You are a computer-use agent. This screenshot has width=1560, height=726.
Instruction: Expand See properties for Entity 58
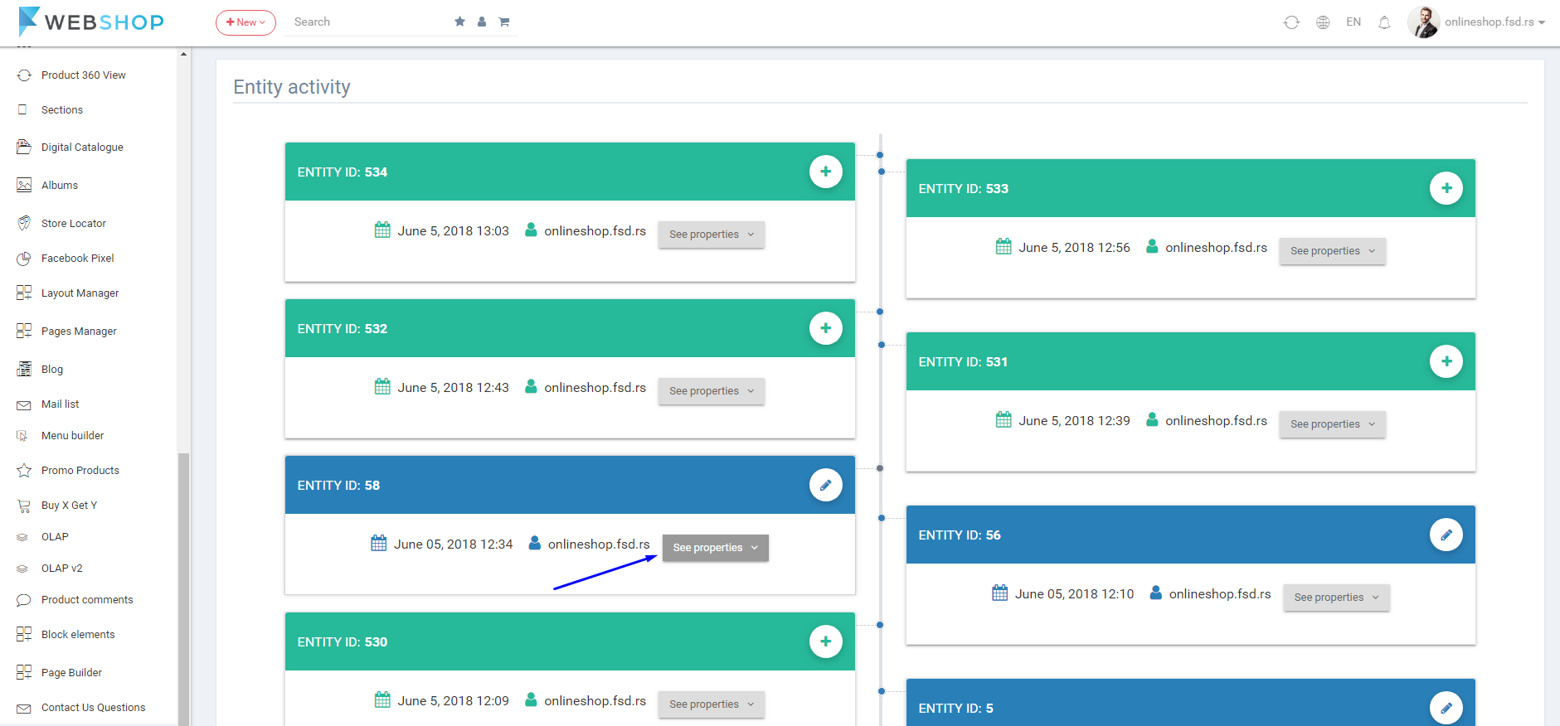(716, 548)
